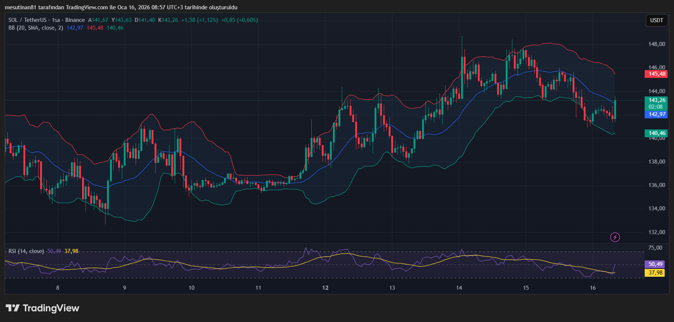674x322 pixels.
Task: Click the blue 142,97 basis price label
Action: point(657,114)
